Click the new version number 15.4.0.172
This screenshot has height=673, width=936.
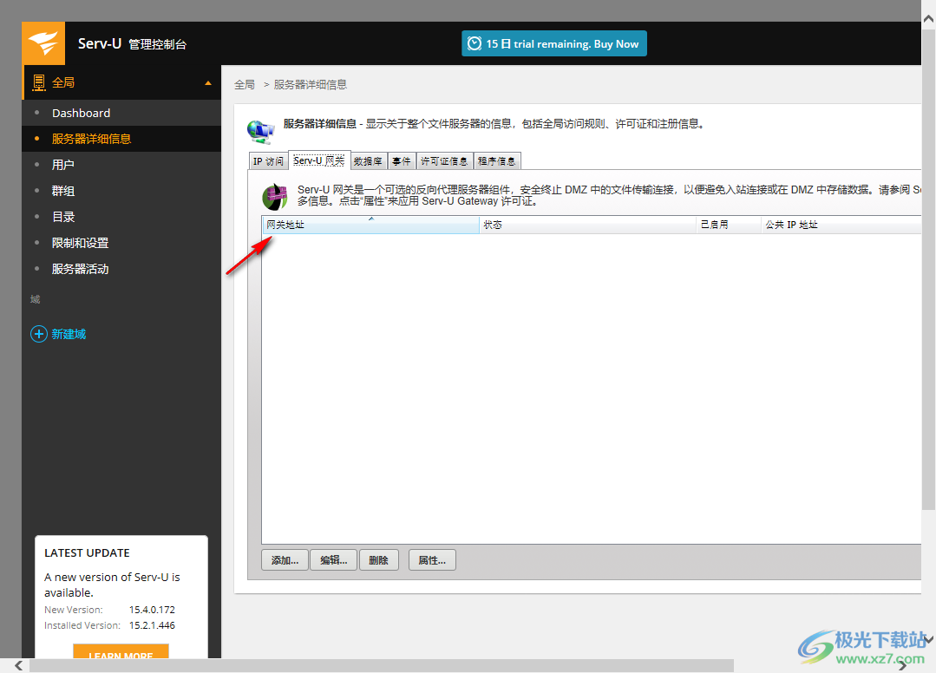point(152,610)
